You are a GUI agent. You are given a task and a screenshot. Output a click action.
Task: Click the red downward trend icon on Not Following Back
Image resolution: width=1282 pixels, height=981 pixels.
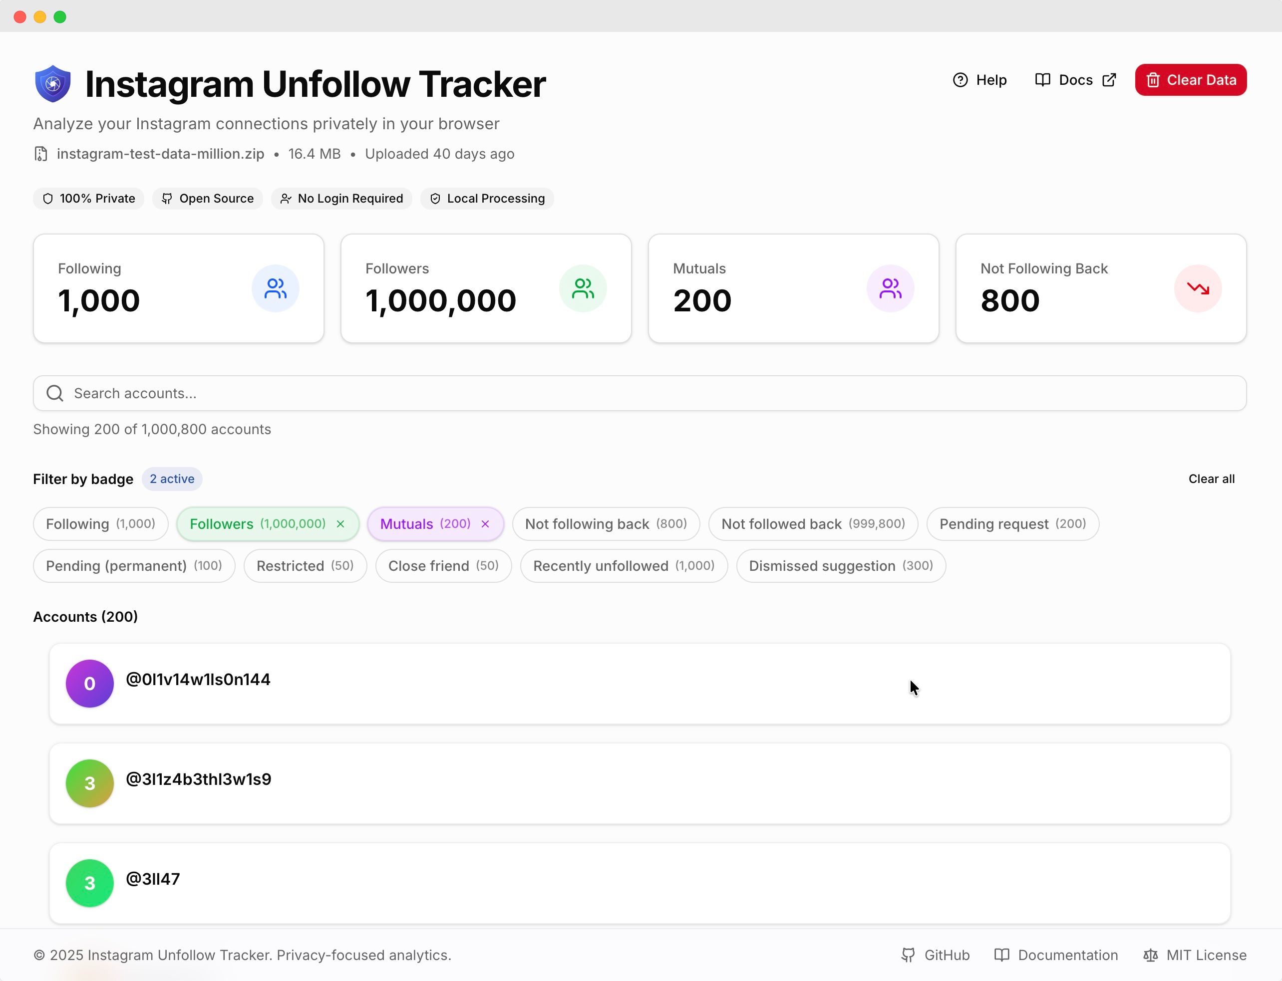pyautogui.click(x=1198, y=287)
